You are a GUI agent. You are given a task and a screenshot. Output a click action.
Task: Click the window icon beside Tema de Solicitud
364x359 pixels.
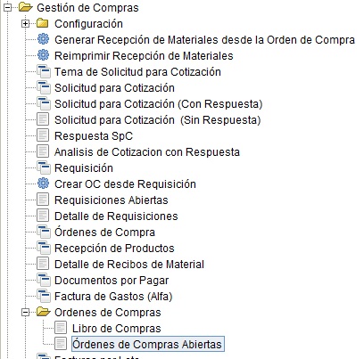coord(44,72)
